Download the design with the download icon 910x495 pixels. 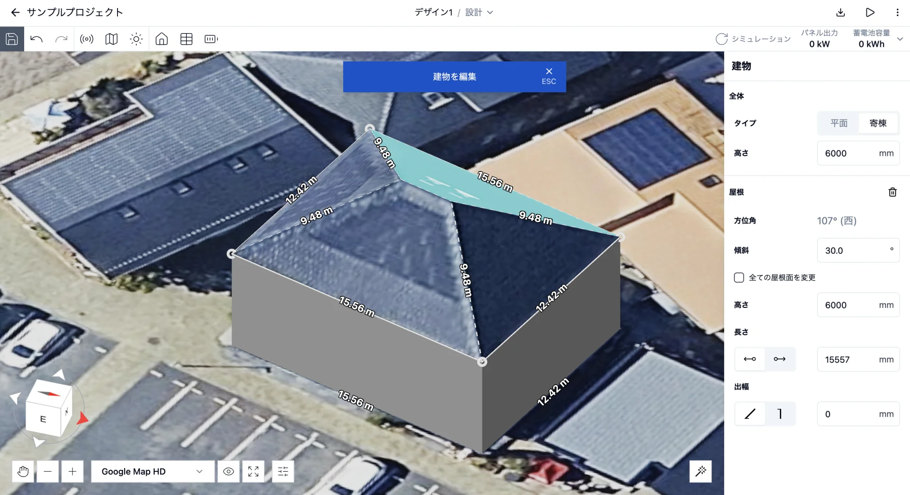coord(841,12)
